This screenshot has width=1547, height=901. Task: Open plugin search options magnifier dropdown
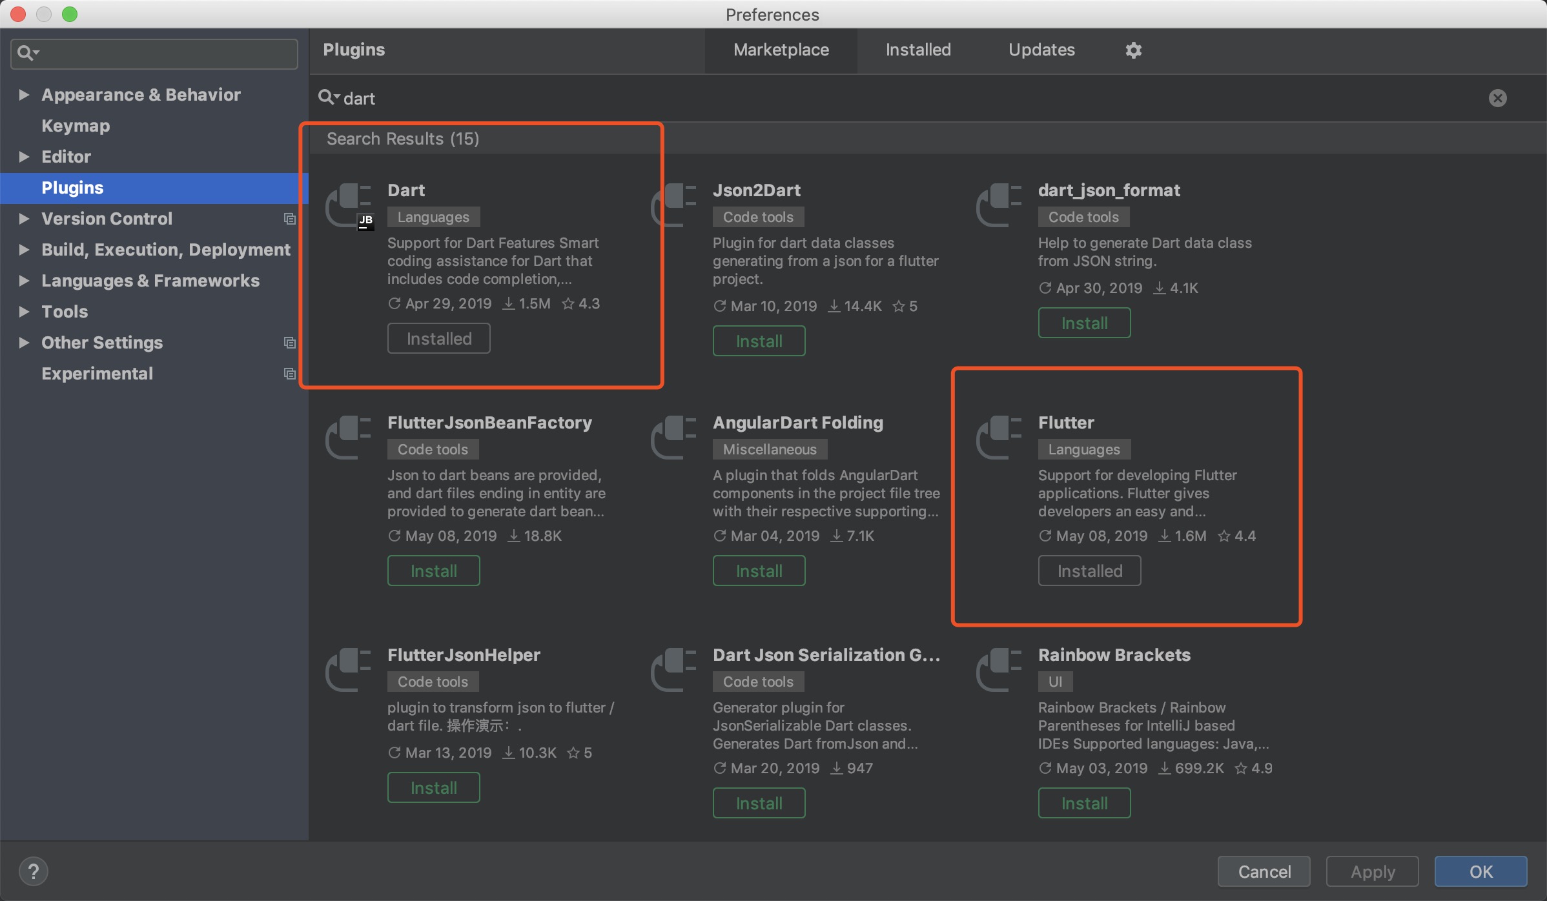point(329,97)
